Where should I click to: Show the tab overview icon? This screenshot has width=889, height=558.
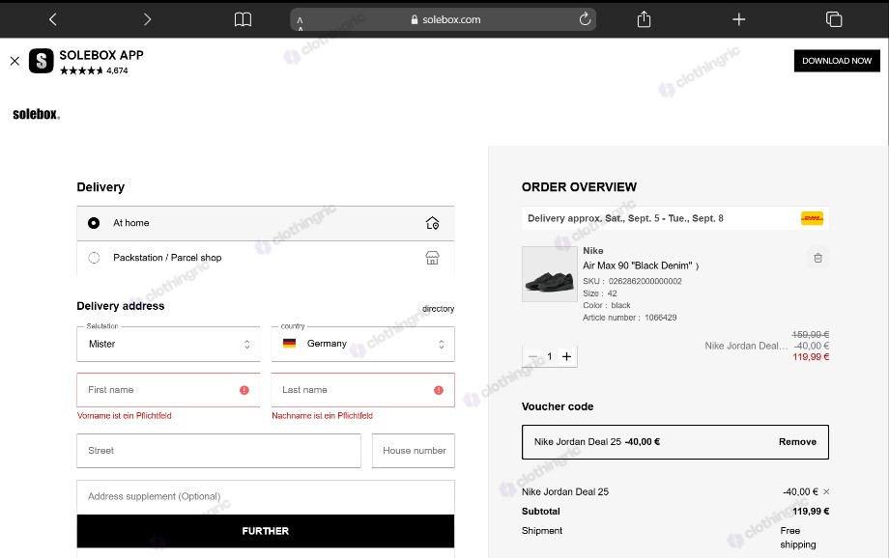pos(833,19)
